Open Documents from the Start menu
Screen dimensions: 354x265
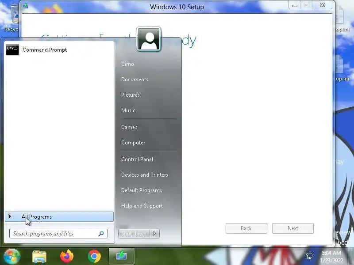coord(135,79)
